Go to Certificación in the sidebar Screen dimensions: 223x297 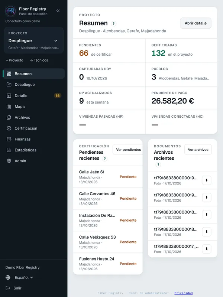[33, 128]
